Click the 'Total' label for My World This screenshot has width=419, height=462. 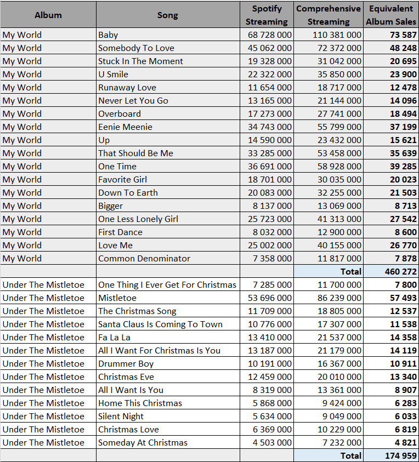pyautogui.click(x=329, y=272)
